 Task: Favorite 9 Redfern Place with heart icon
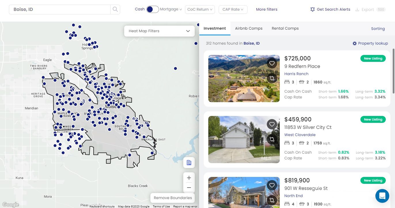point(272,63)
